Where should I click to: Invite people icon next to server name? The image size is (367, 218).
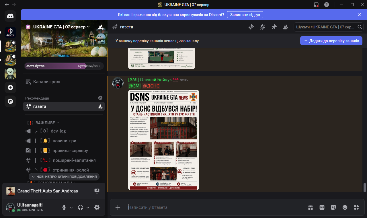101,27
